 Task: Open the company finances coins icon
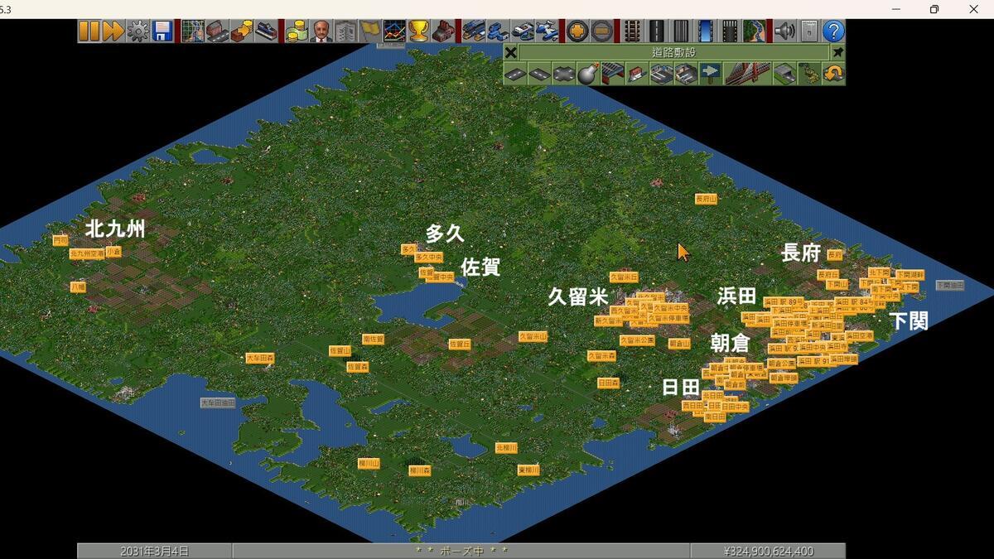click(297, 31)
